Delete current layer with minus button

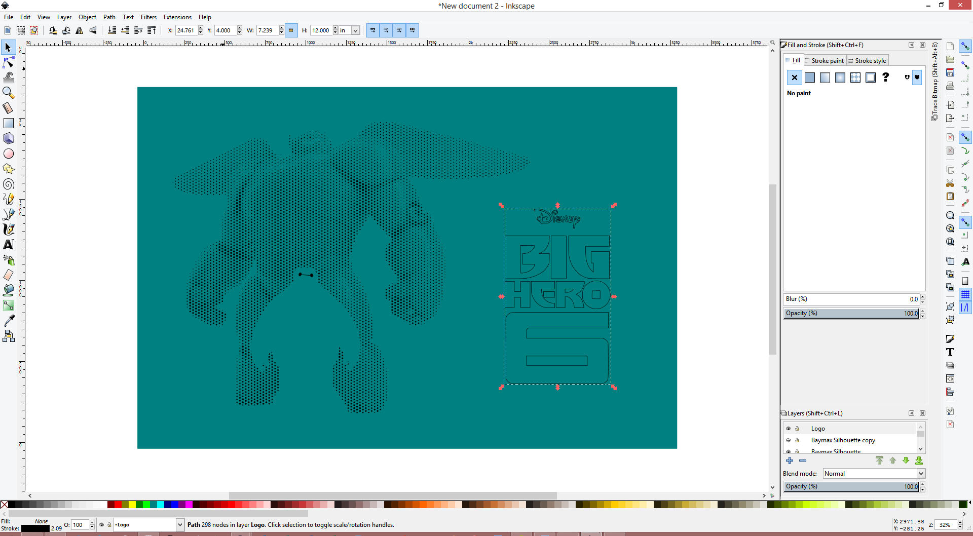[x=803, y=461]
